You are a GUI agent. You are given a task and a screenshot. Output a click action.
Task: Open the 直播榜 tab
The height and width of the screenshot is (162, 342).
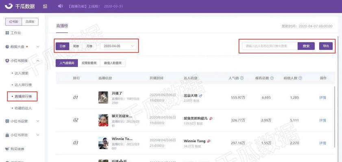(x=62, y=26)
